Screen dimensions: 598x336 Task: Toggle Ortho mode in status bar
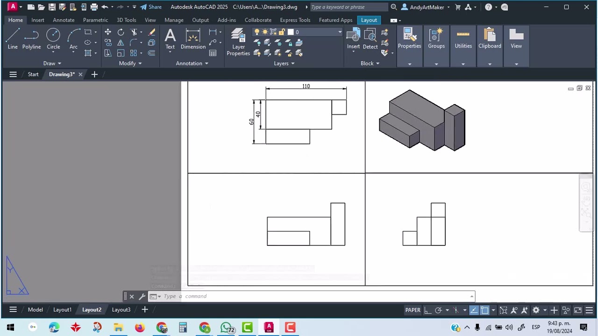click(x=427, y=310)
